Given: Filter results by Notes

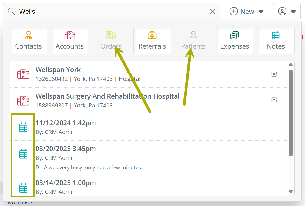Looking at the screenshot, I should 276,40.
